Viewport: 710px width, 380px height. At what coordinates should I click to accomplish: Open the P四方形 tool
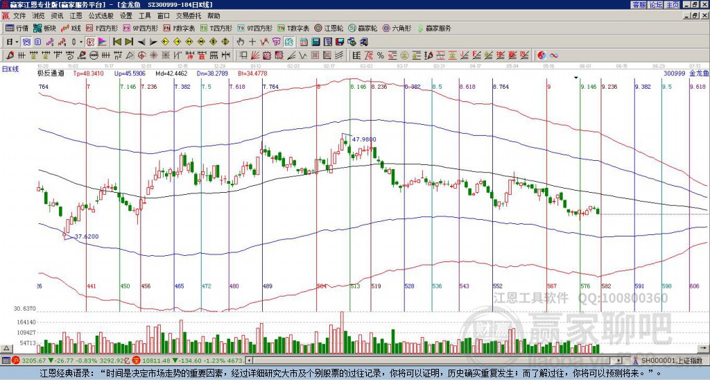102,28
